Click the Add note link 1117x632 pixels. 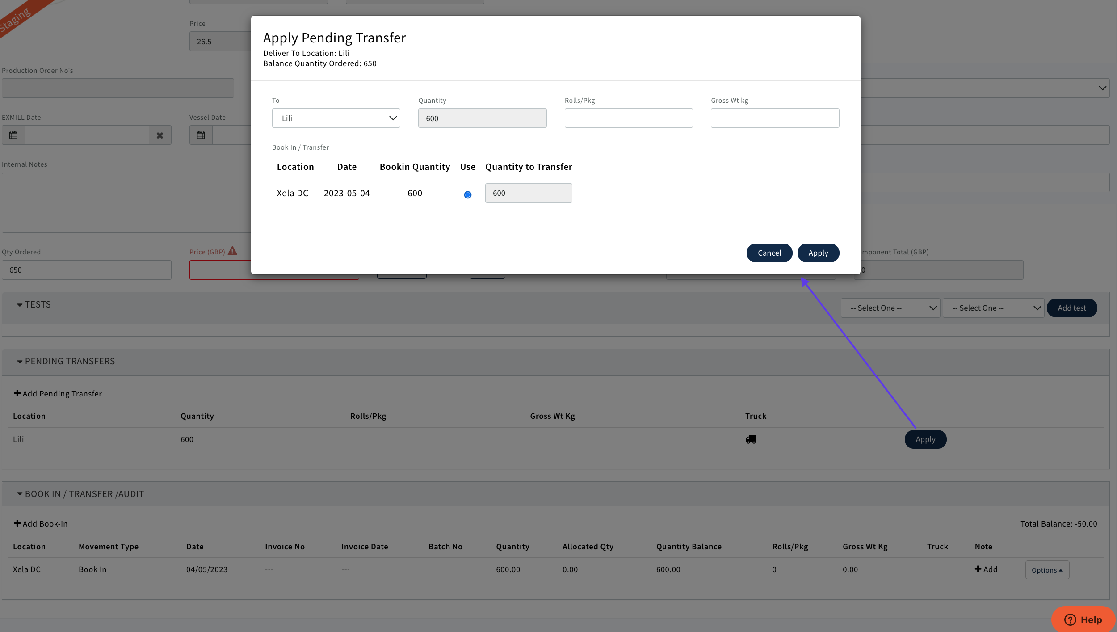(x=986, y=569)
